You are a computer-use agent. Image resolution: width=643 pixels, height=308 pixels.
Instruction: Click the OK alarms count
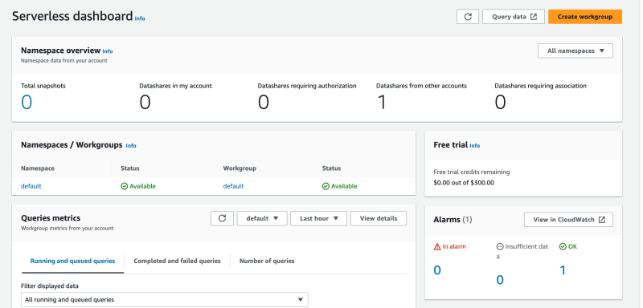(563, 270)
